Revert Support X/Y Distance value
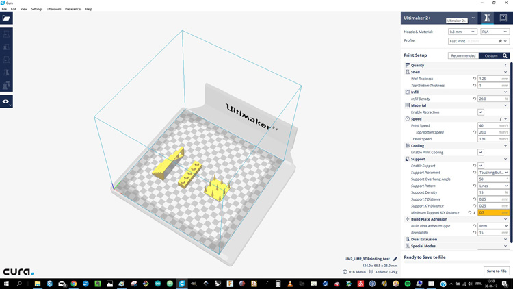The height and width of the screenshot is (289, 513). point(474,205)
